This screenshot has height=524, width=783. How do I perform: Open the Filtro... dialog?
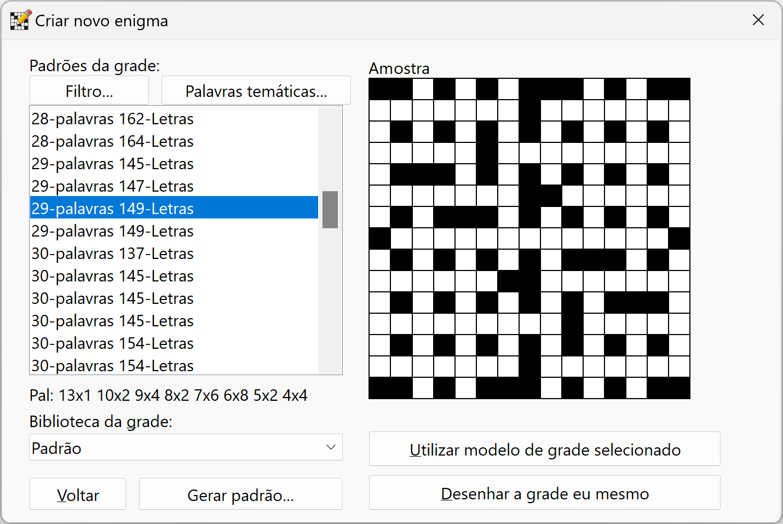[x=89, y=90]
